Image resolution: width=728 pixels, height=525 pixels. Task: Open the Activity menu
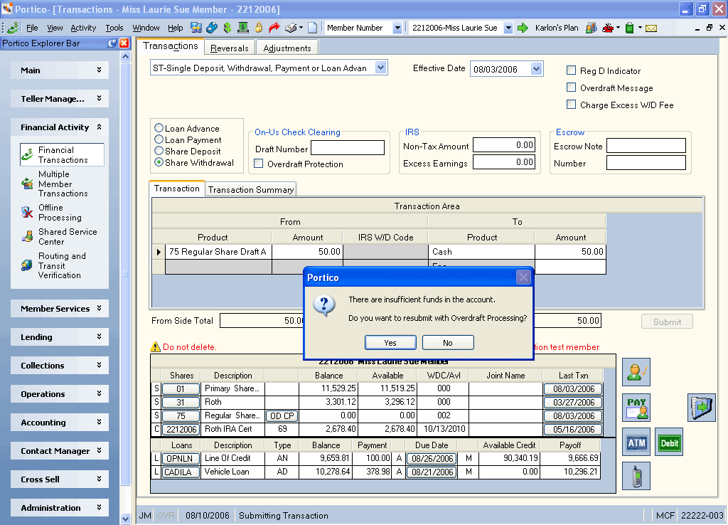83,28
